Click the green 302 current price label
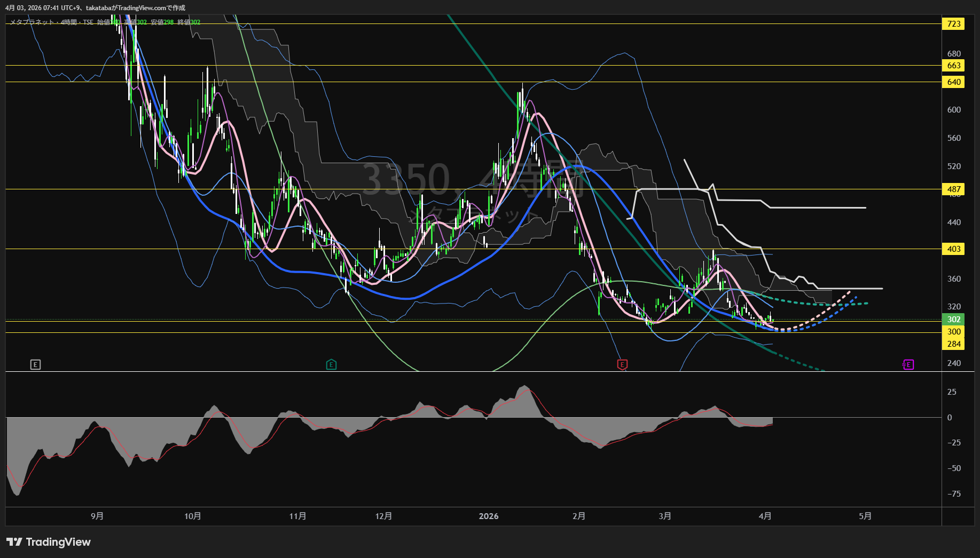Image resolution: width=980 pixels, height=558 pixels. pyautogui.click(x=954, y=320)
